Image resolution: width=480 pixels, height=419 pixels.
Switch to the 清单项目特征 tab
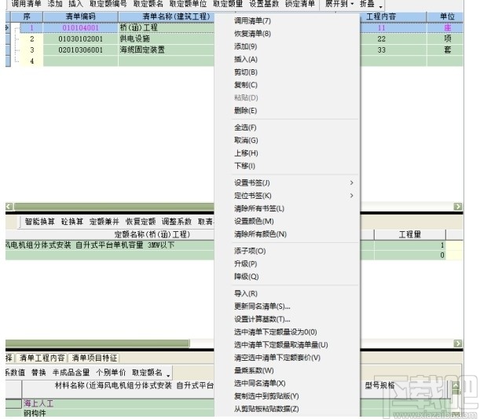(94, 358)
